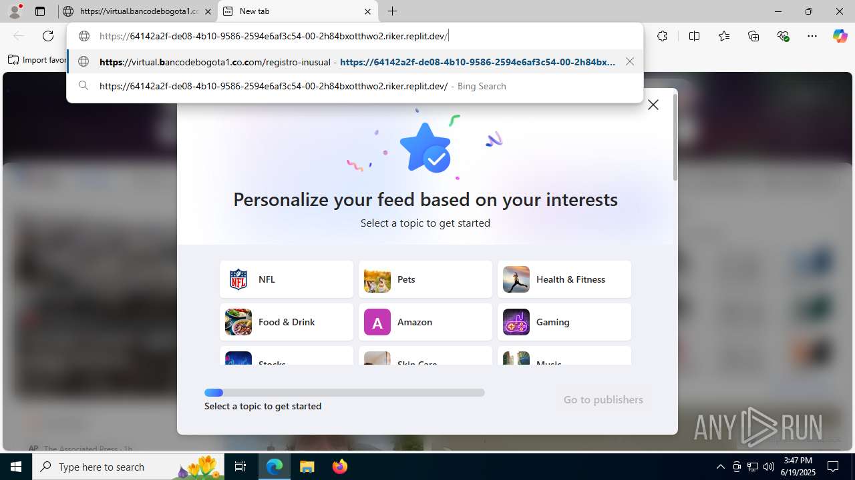The height and width of the screenshot is (480, 855).
Task: Select the Gaming topic card
Action: coord(564,322)
